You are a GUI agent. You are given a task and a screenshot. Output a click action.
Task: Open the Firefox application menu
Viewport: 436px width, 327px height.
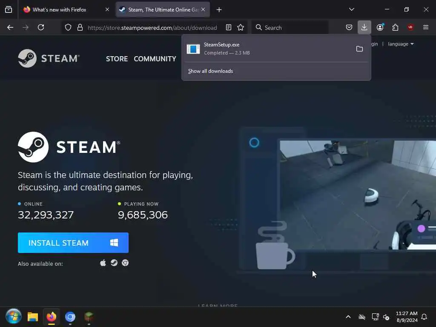coord(426,27)
